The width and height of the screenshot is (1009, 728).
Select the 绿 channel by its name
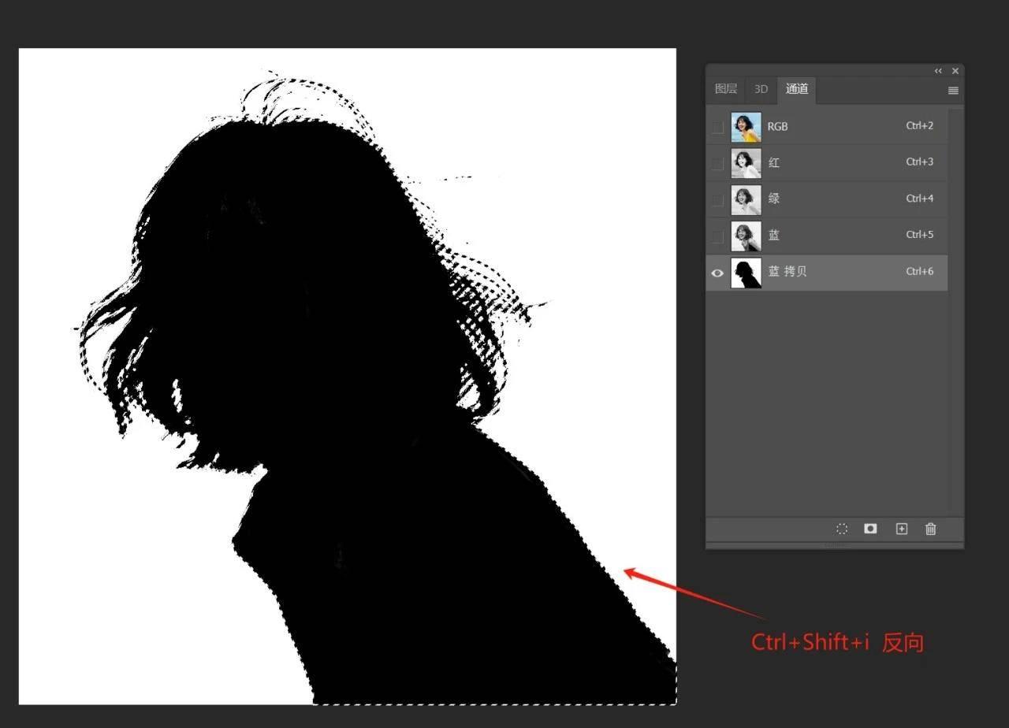pyautogui.click(x=774, y=199)
